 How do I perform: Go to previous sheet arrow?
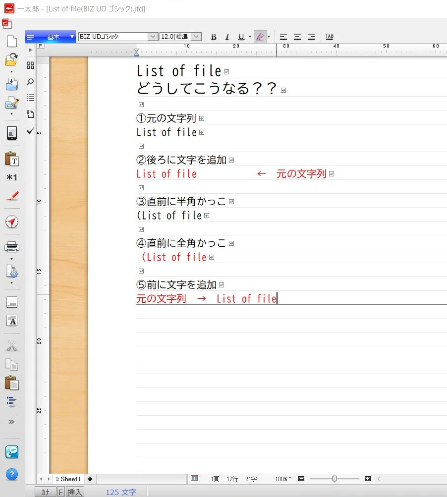(41, 479)
